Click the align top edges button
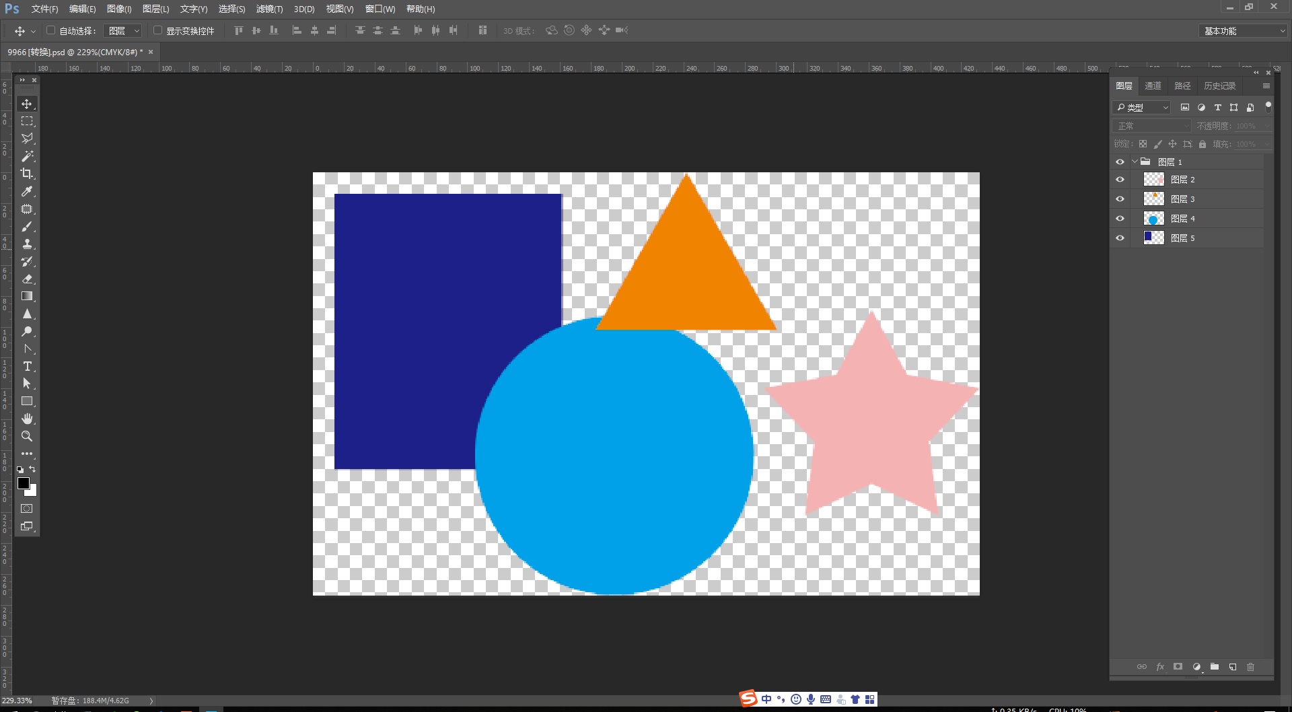Screen dimensions: 1292x712 238,30
